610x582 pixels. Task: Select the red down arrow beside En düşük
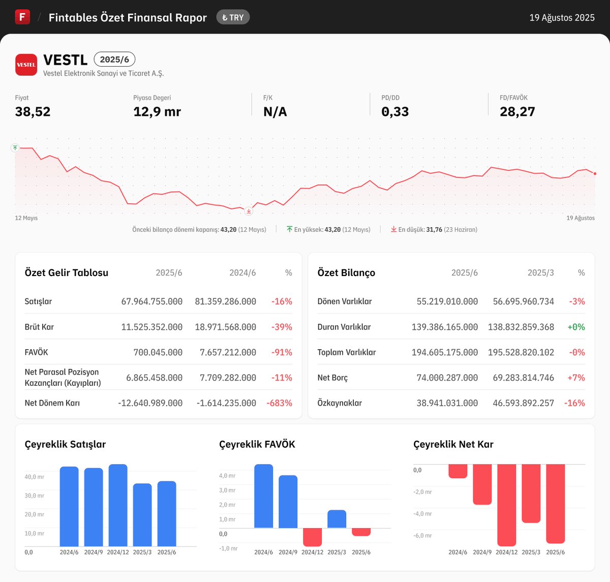pos(393,229)
